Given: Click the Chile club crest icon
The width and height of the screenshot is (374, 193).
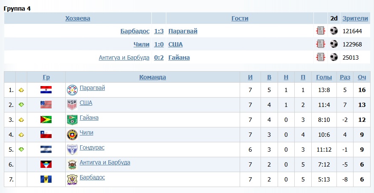Looking at the screenshot, I should coord(72,135).
